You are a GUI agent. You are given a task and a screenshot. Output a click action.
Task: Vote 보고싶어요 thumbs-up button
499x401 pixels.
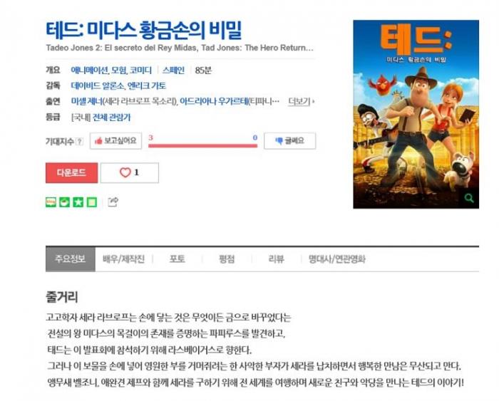[115, 141]
